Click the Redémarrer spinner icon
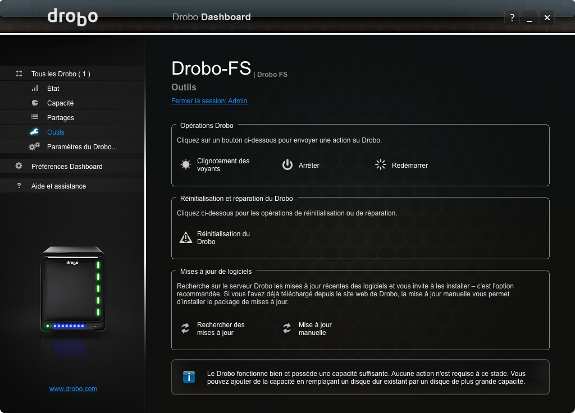This screenshot has width=575, height=413. point(381,165)
